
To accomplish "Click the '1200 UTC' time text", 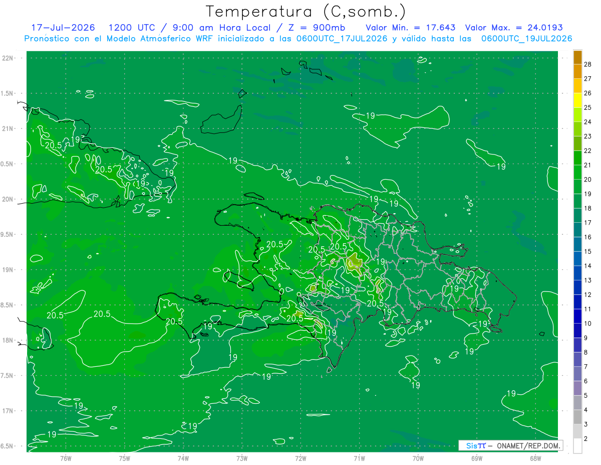I will tap(133, 28).
